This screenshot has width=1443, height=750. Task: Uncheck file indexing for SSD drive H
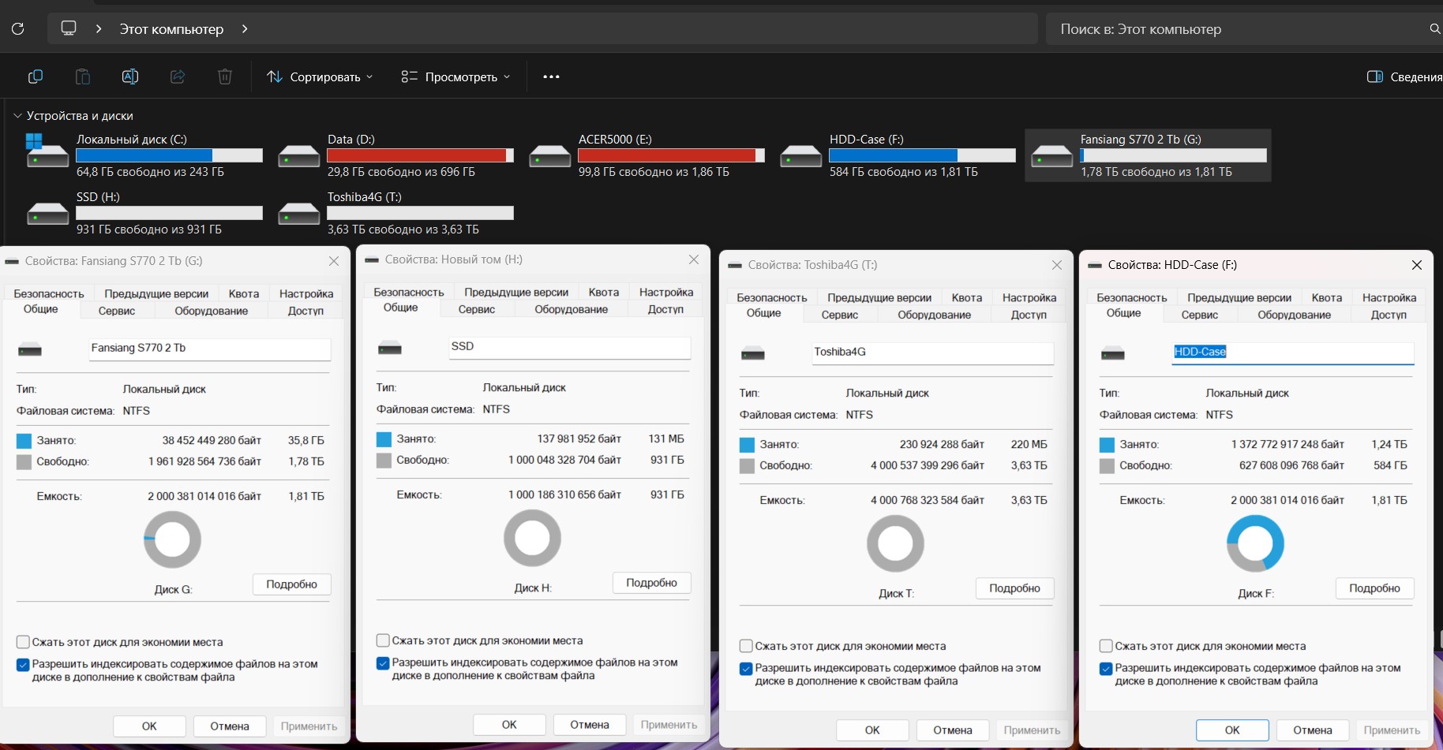point(384,663)
